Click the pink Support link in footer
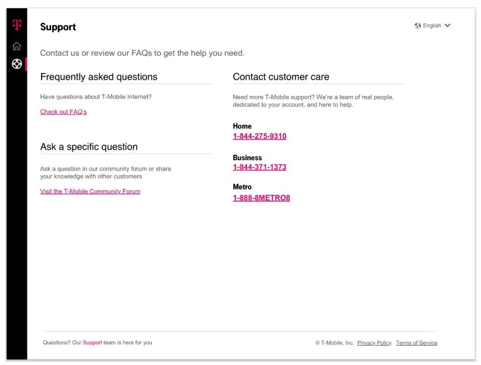Screen dimensions: 481x365 coord(93,343)
